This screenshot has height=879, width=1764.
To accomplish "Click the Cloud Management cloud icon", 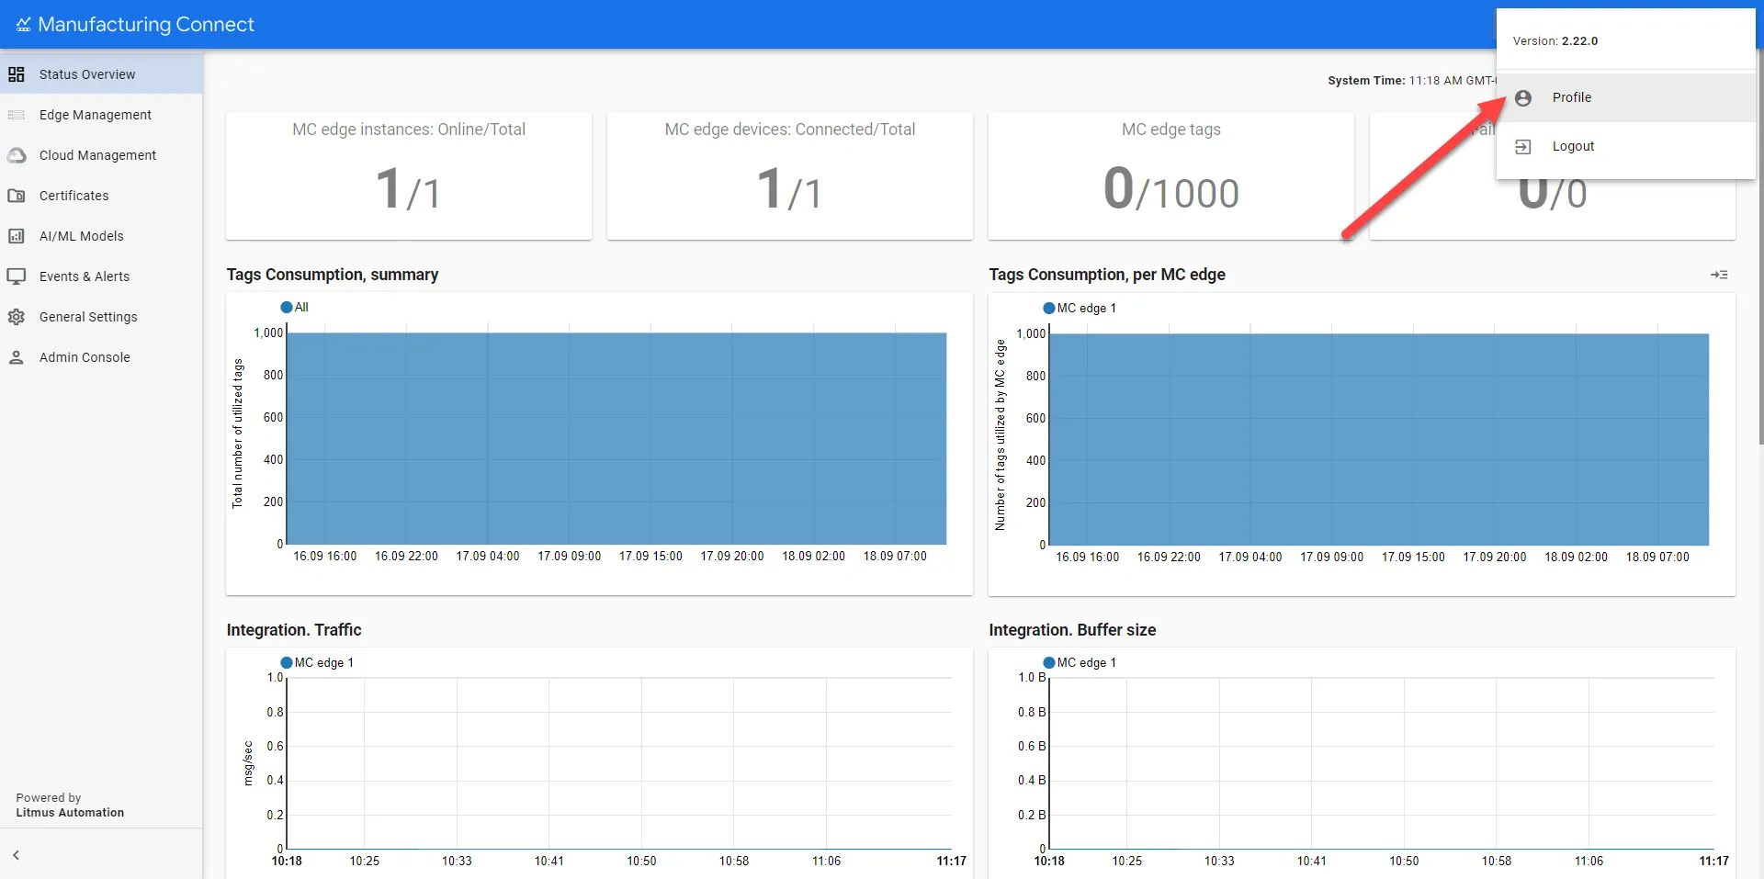I will tap(17, 155).
